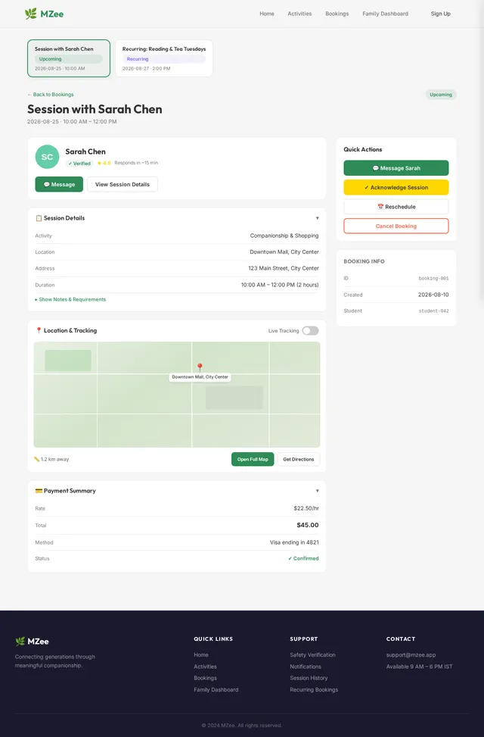Open the Bookings nav item

(337, 14)
